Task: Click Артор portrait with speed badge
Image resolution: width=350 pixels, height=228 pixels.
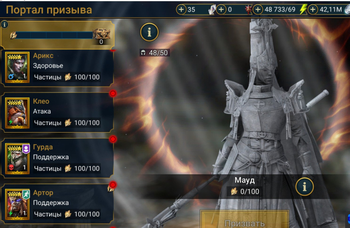Action: pyautogui.click(x=17, y=204)
